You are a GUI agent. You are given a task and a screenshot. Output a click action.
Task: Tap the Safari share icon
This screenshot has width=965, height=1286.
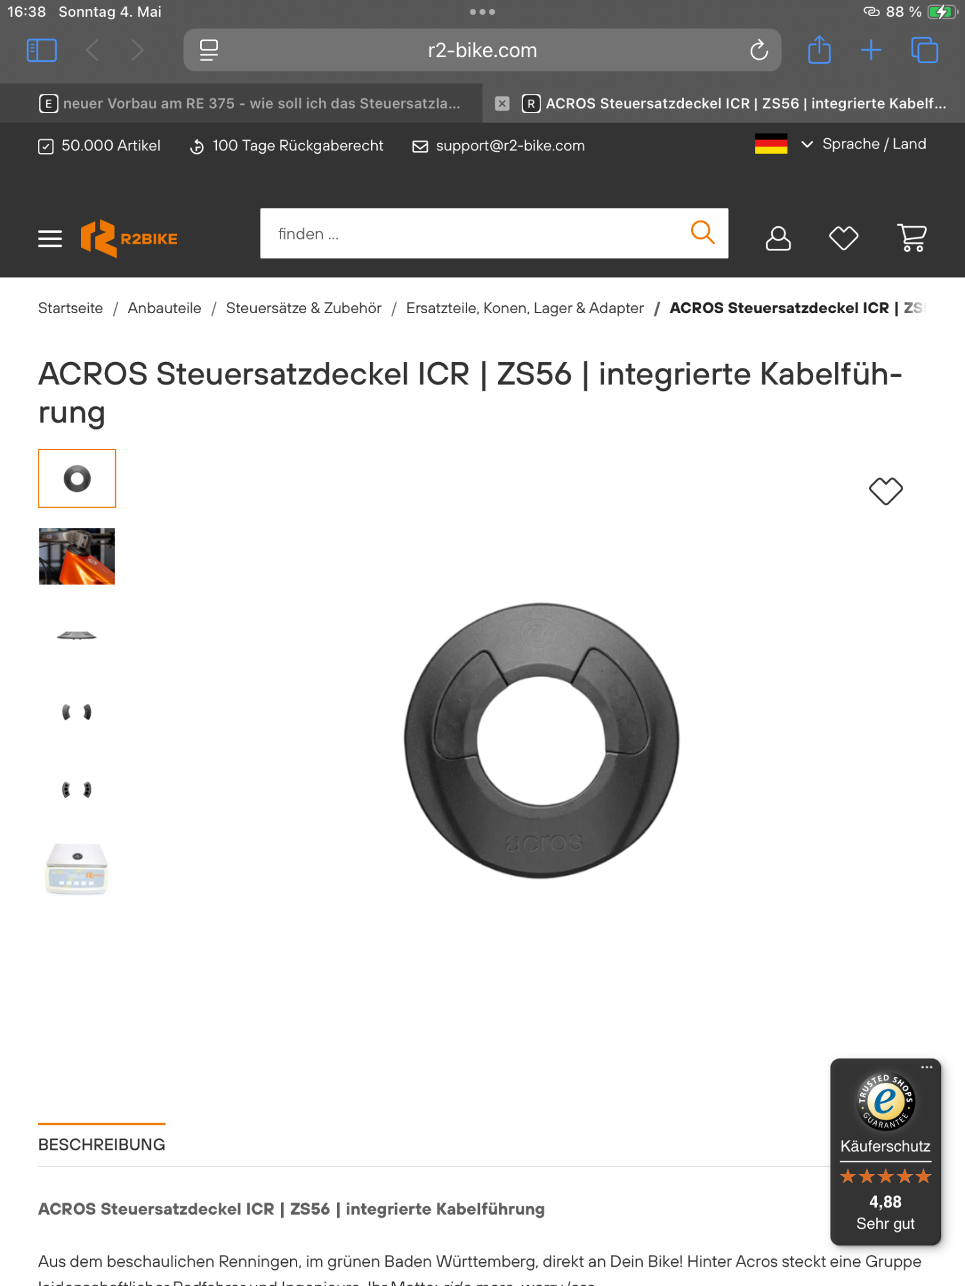[819, 50]
